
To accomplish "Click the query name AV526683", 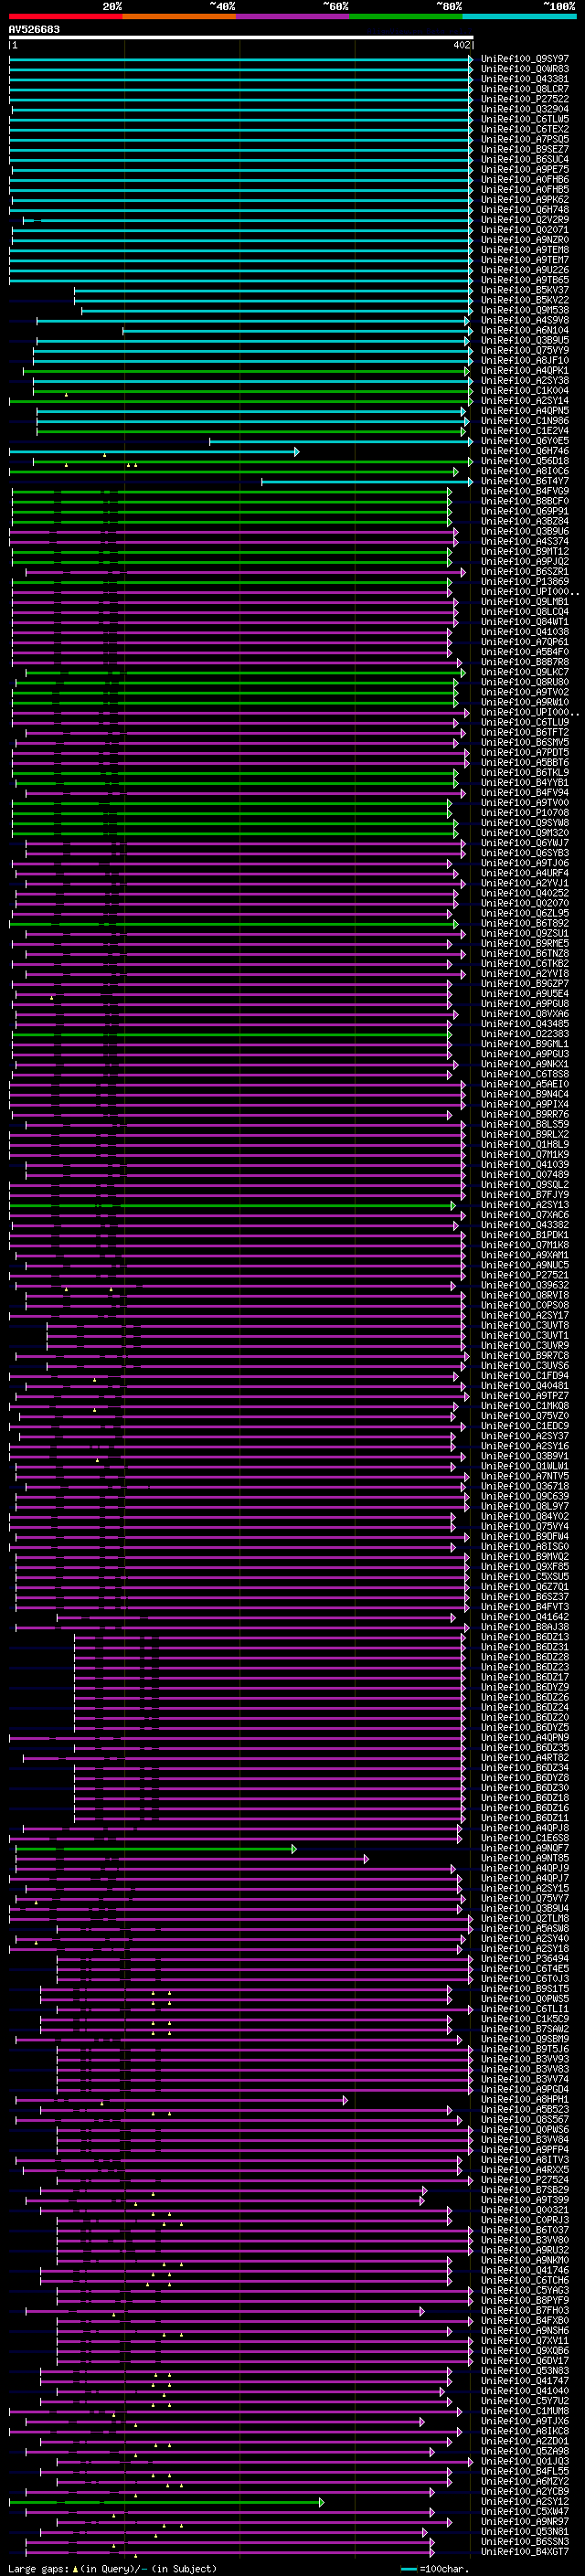I will 34,29.
